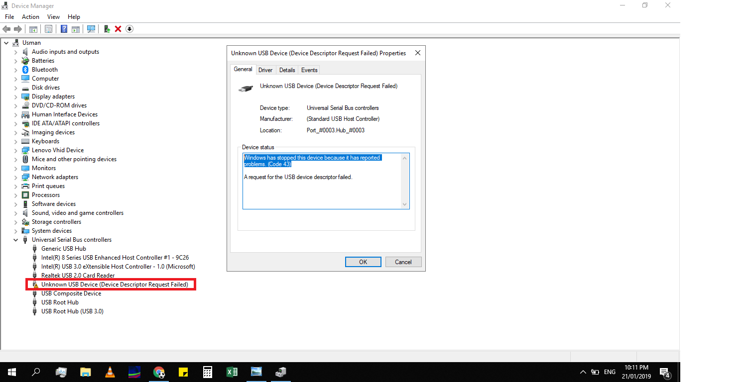Select USB Root Hub (USB 3.0) entry
749x382 pixels.
pos(72,311)
